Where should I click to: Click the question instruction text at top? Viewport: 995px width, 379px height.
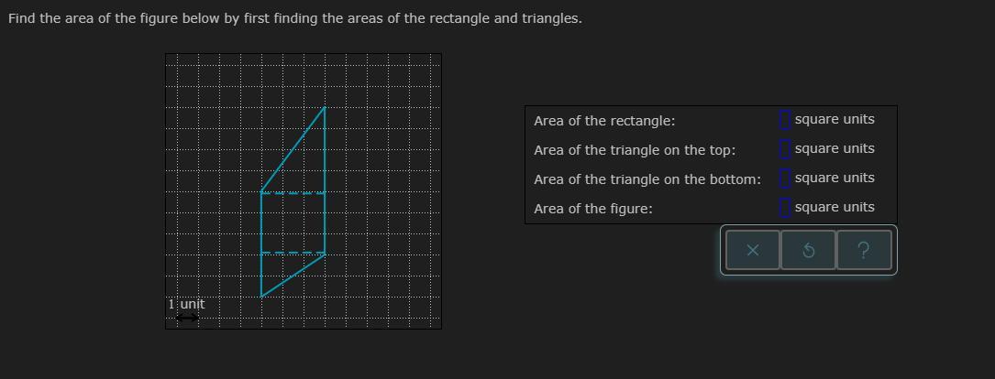(294, 18)
